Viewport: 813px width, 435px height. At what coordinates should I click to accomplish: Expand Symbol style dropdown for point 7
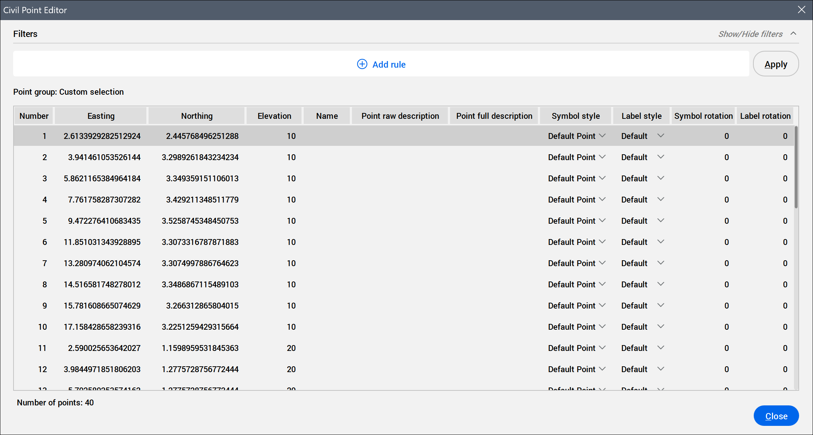(x=602, y=263)
